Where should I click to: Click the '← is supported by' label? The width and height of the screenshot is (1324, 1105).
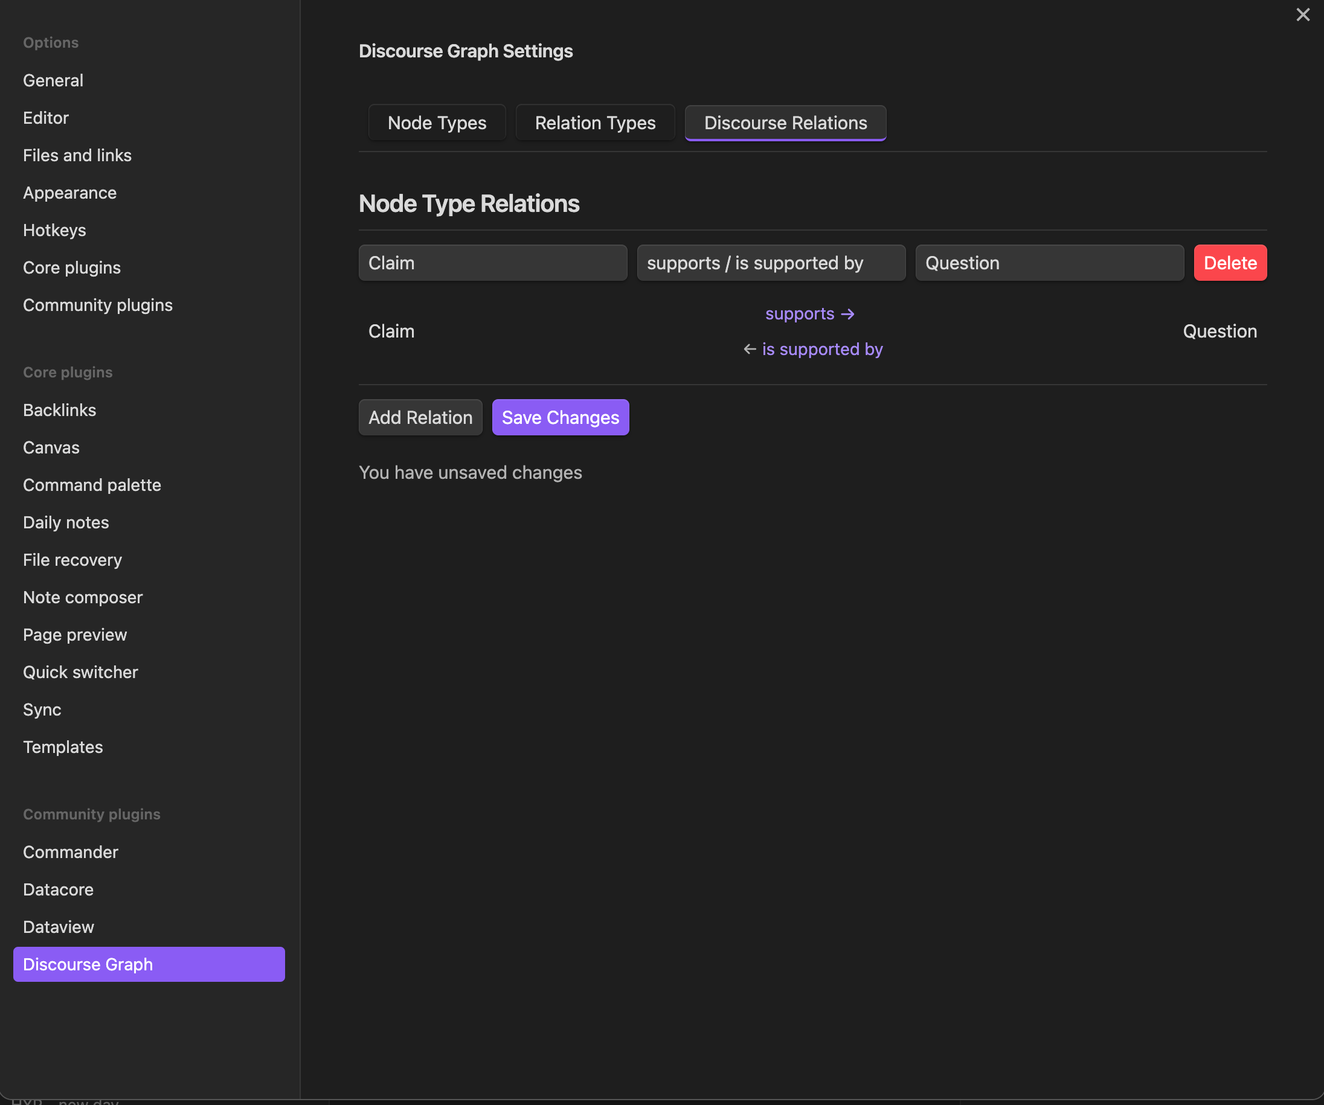coord(812,349)
